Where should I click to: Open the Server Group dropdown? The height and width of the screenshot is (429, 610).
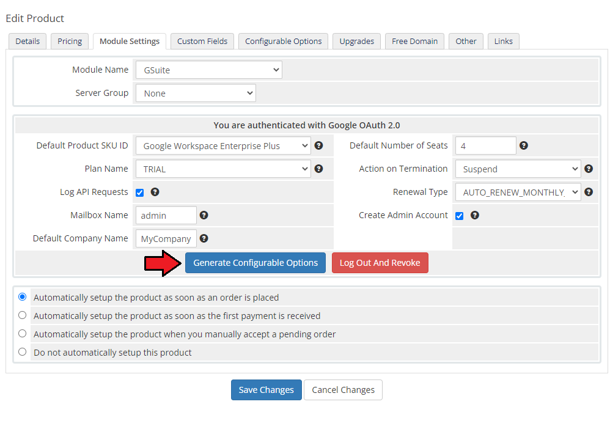(x=196, y=94)
